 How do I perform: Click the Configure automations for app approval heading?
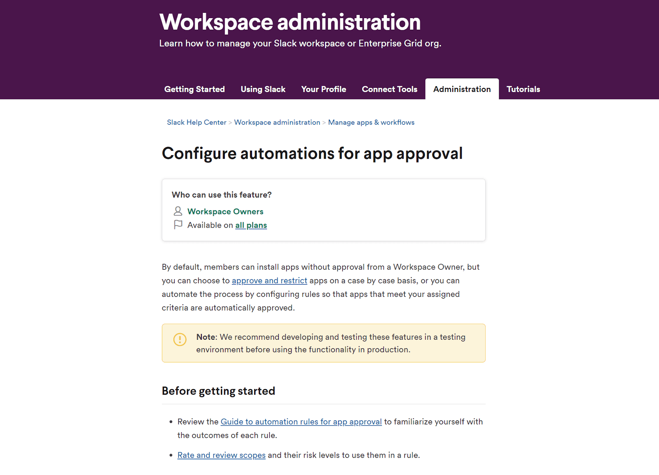tap(312, 153)
